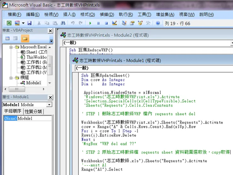Select 工作表3 in project tree
Image resolution: width=233 pixels, height=175 pixels.
click(x=34, y=72)
